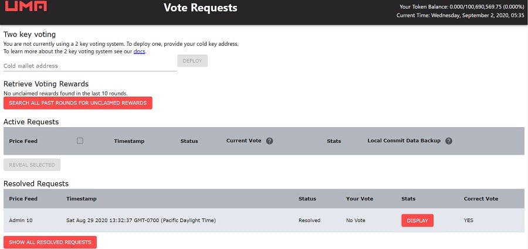Click the Reveal Selected button

click(x=32, y=165)
